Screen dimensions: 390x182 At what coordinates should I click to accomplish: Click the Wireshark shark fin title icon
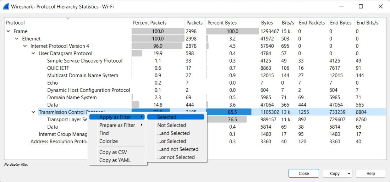click(6, 6)
